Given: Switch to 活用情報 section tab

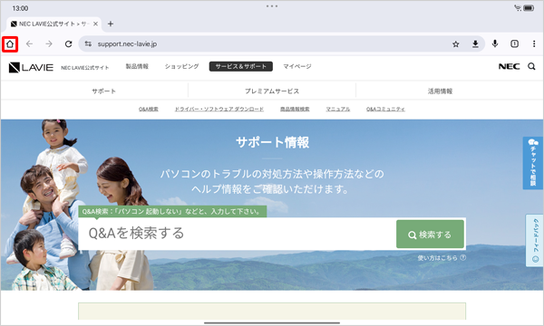Looking at the screenshot, I should 440,91.
